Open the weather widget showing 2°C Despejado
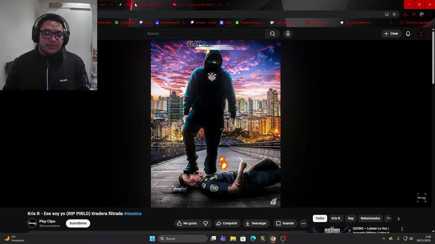 point(14,239)
